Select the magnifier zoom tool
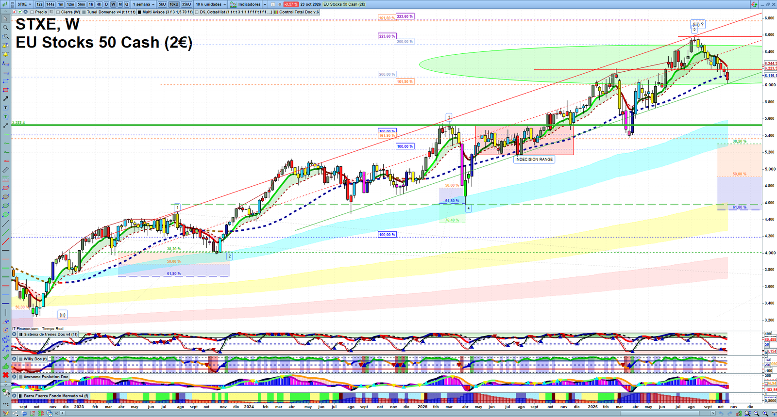 (x=5, y=27)
